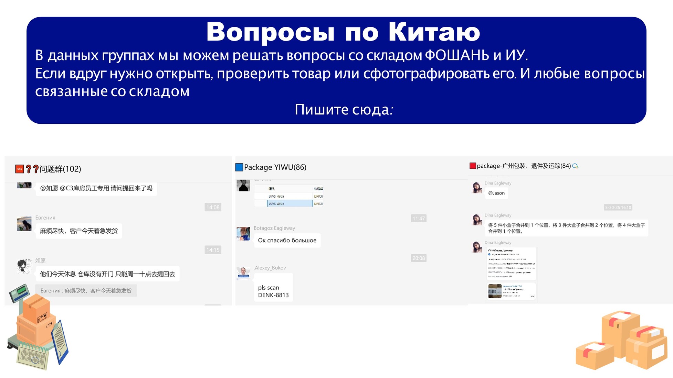The width and height of the screenshot is (673, 378).
Task: Click the 20:08 timestamp
Action: point(419,258)
